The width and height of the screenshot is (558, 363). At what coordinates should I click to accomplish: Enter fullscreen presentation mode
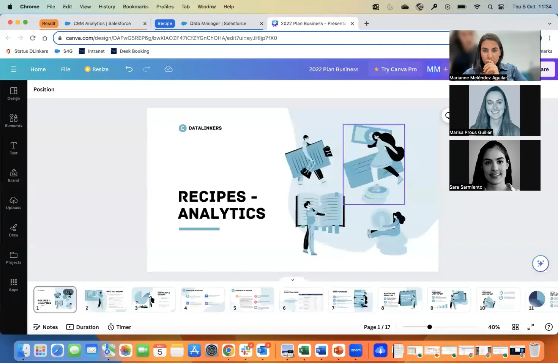point(531,327)
